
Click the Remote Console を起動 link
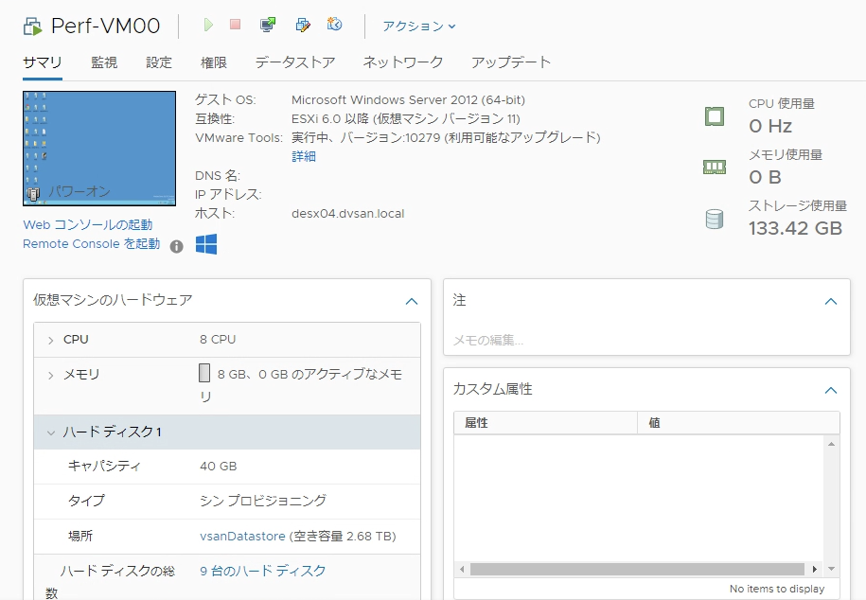click(92, 243)
